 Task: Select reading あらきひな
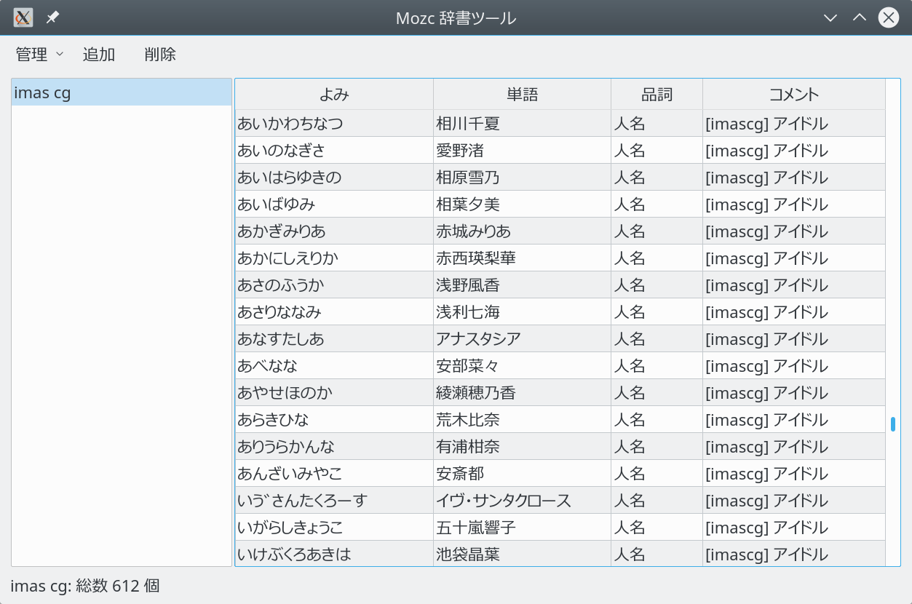click(x=334, y=420)
